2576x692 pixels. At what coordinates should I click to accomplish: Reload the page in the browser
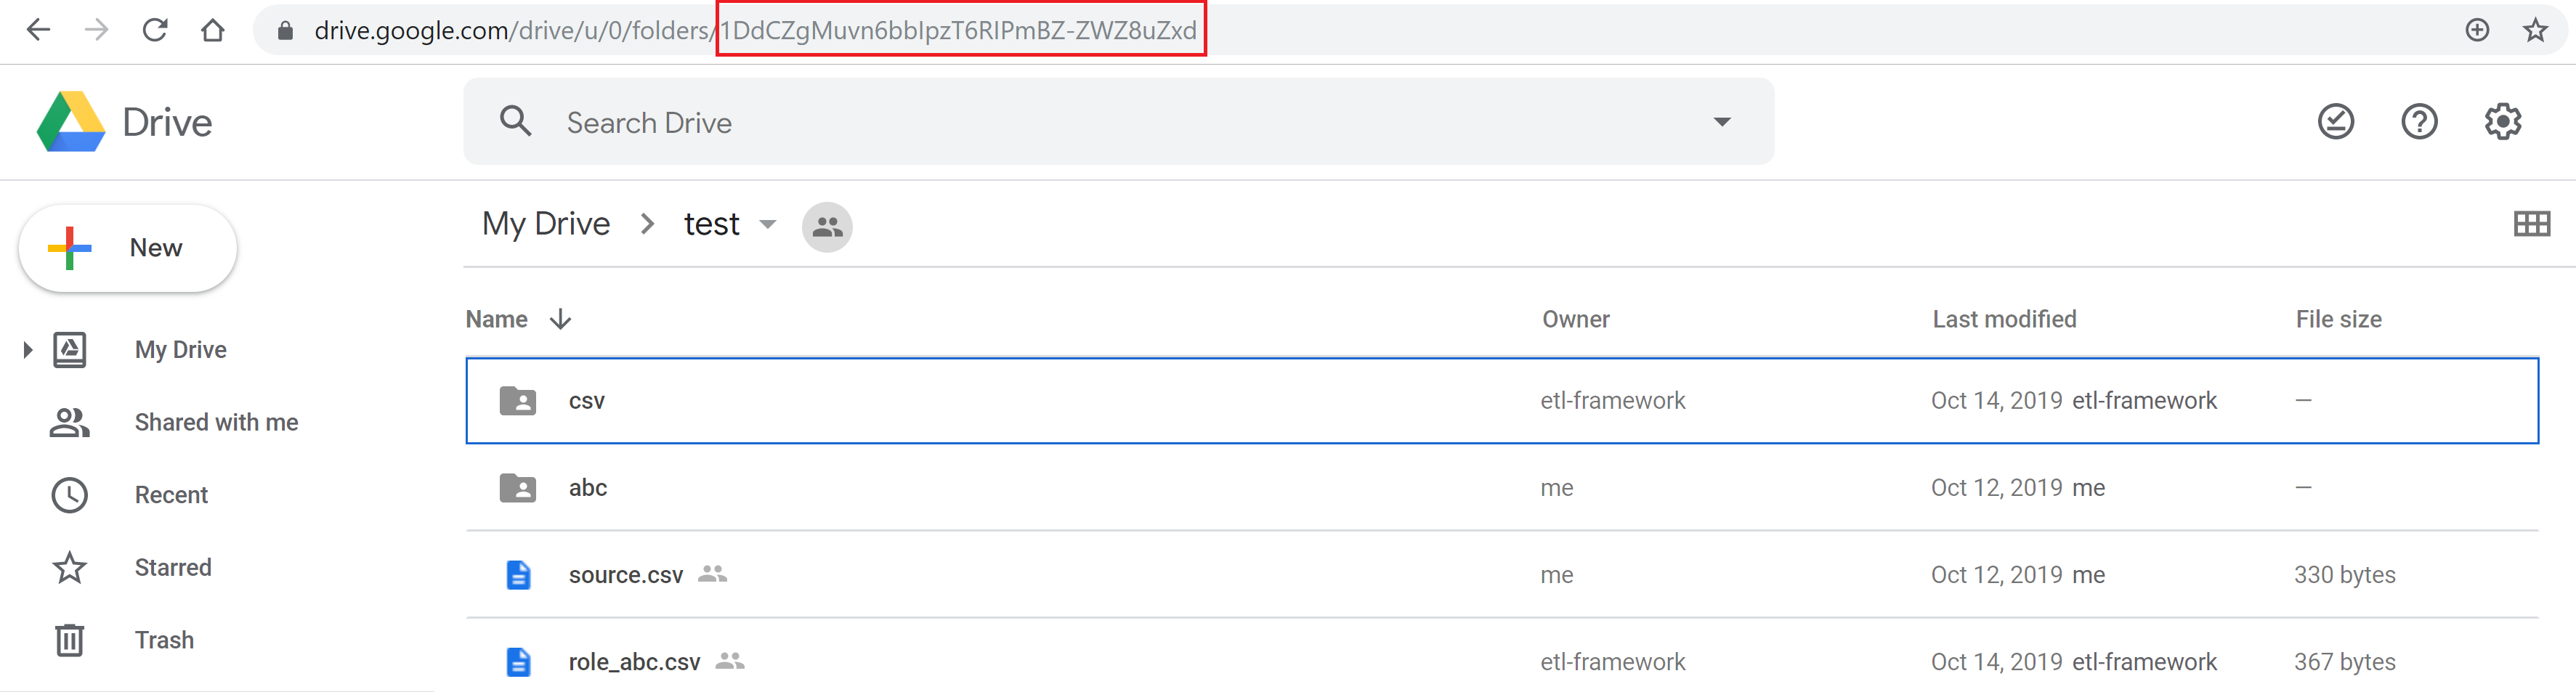(155, 30)
